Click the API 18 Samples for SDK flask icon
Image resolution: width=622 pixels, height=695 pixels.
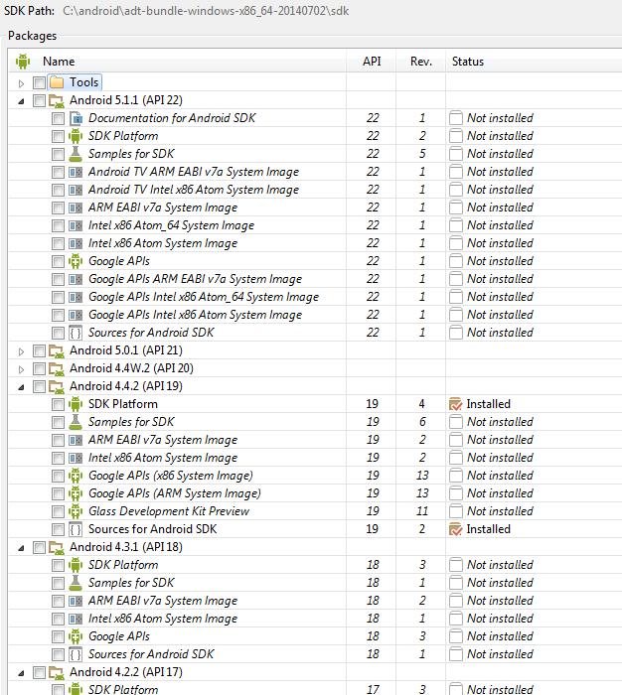76,583
